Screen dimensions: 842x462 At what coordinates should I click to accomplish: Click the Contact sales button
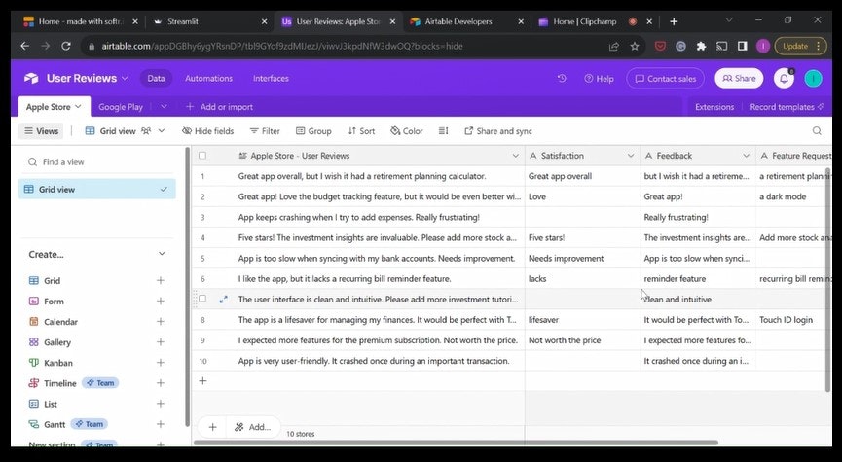pos(666,79)
